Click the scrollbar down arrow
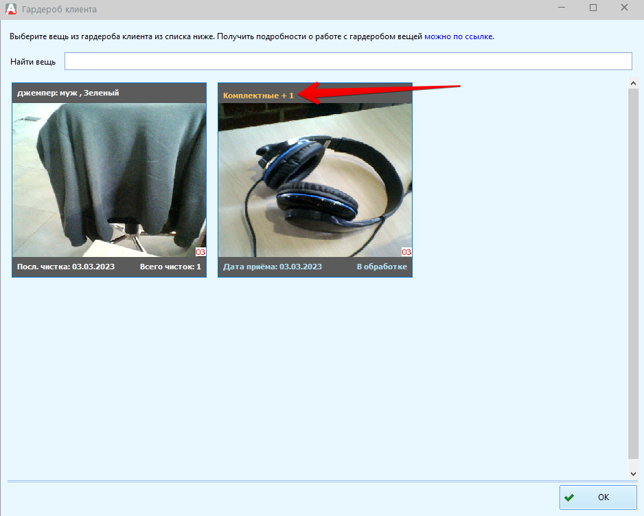644x516 pixels. click(633, 473)
